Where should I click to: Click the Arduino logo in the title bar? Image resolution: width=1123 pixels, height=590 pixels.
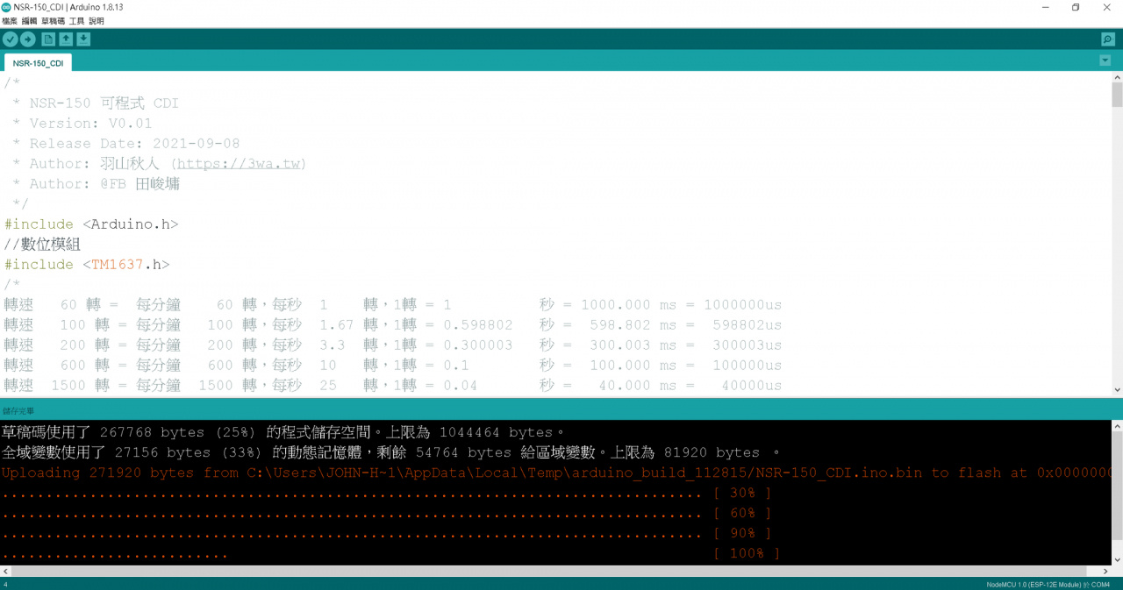[x=7, y=7]
